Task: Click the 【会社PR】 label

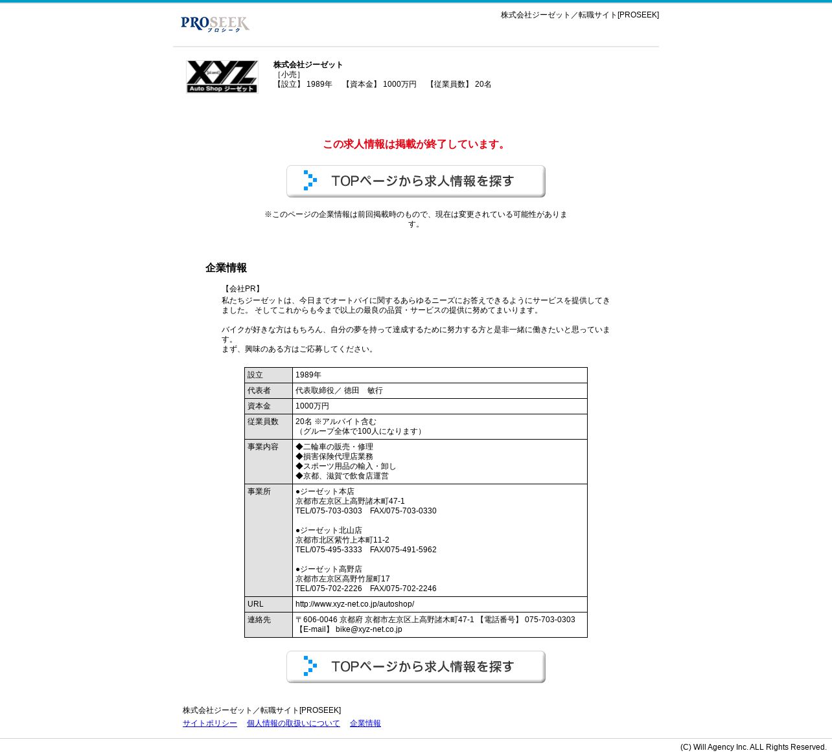Action: (x=242, y=289)
